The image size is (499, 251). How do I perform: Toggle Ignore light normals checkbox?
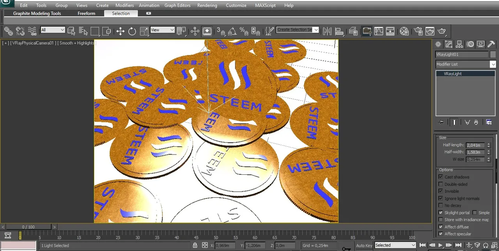(x=441, y=198)
